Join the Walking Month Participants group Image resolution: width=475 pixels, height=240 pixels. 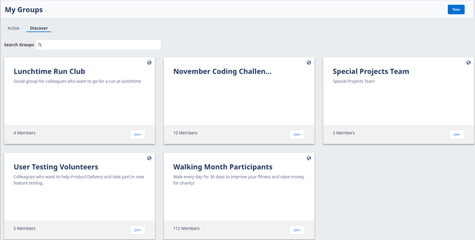(297, 230)
